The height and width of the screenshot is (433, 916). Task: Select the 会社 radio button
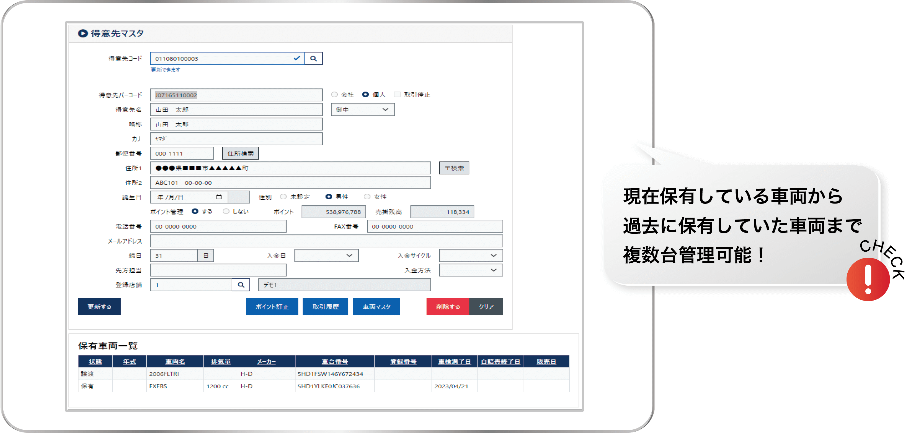(334, 95)
